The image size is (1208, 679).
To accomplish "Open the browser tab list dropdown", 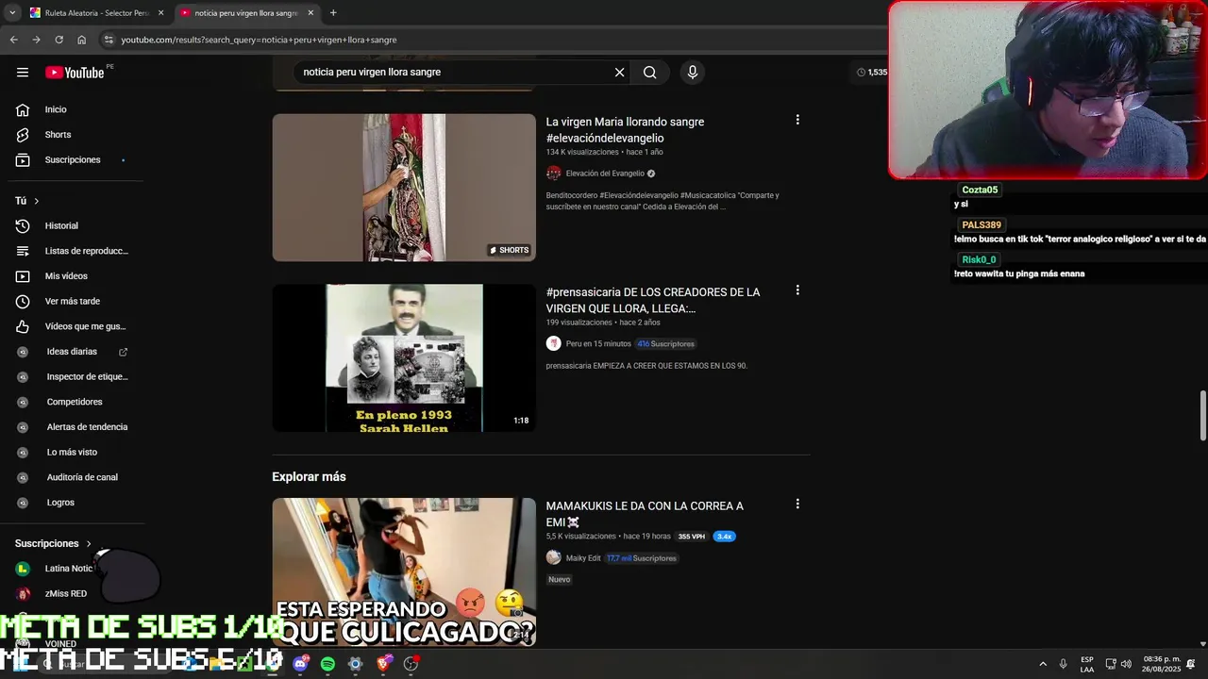I will (x=12, y=13).
